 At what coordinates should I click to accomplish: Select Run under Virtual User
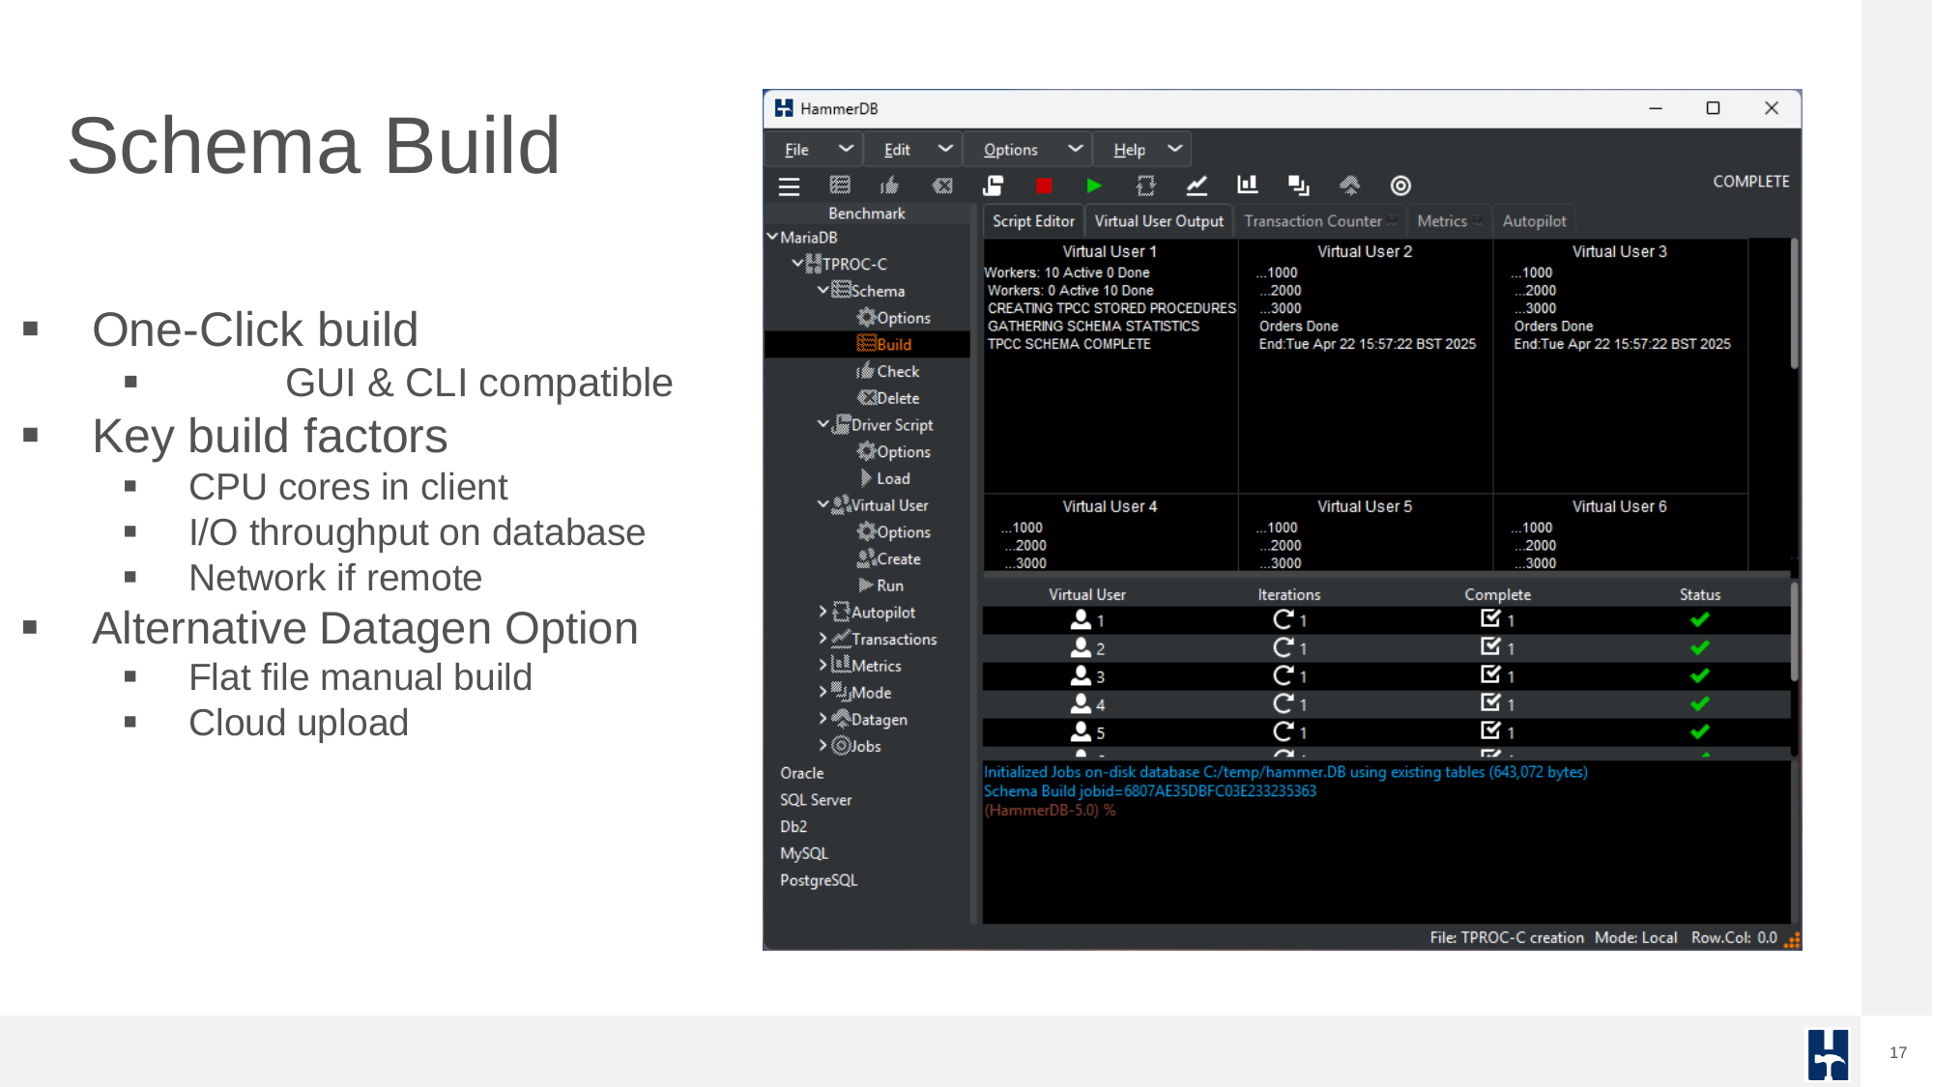(881, 586)
